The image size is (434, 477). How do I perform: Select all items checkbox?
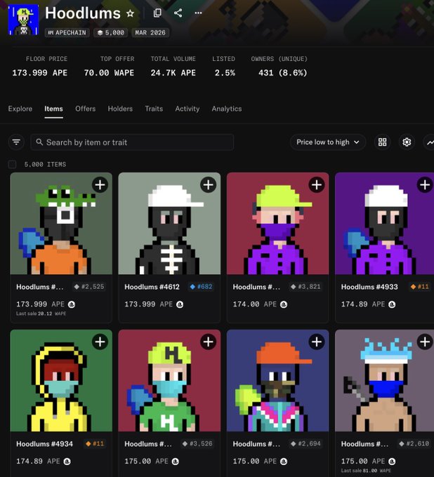[12, 164]
